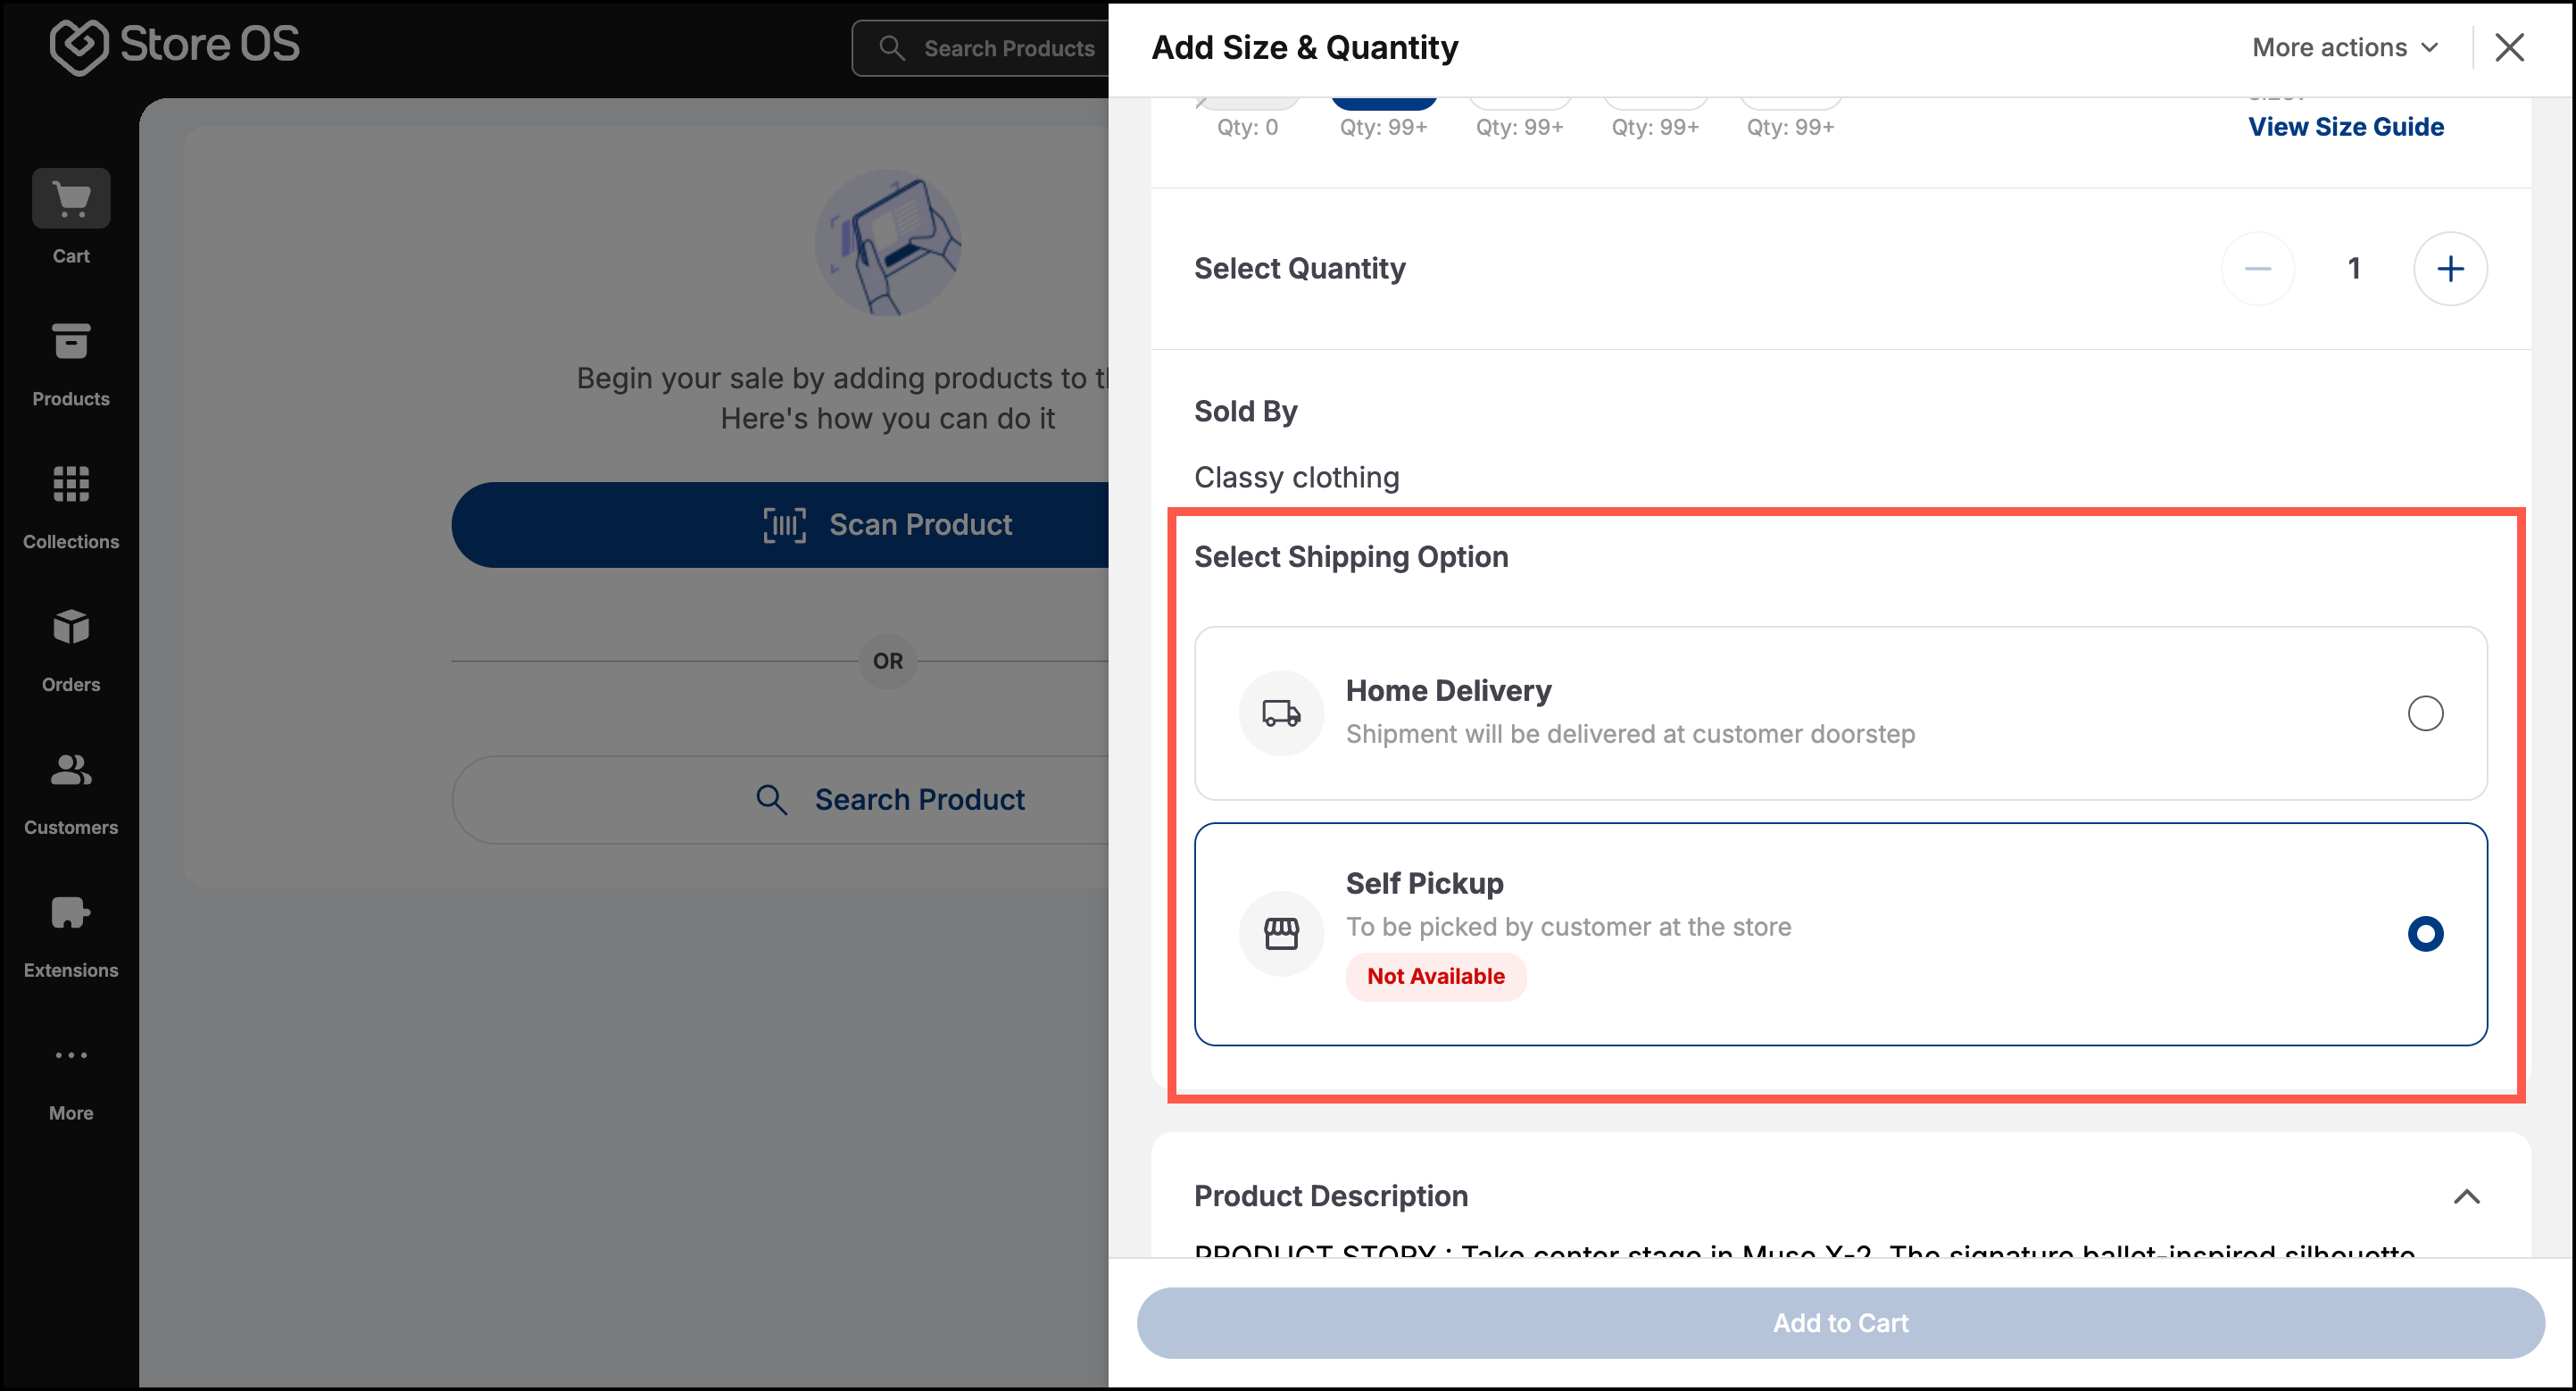Choose the selected size chip with Qty 99+

[x=1384, y=104]
